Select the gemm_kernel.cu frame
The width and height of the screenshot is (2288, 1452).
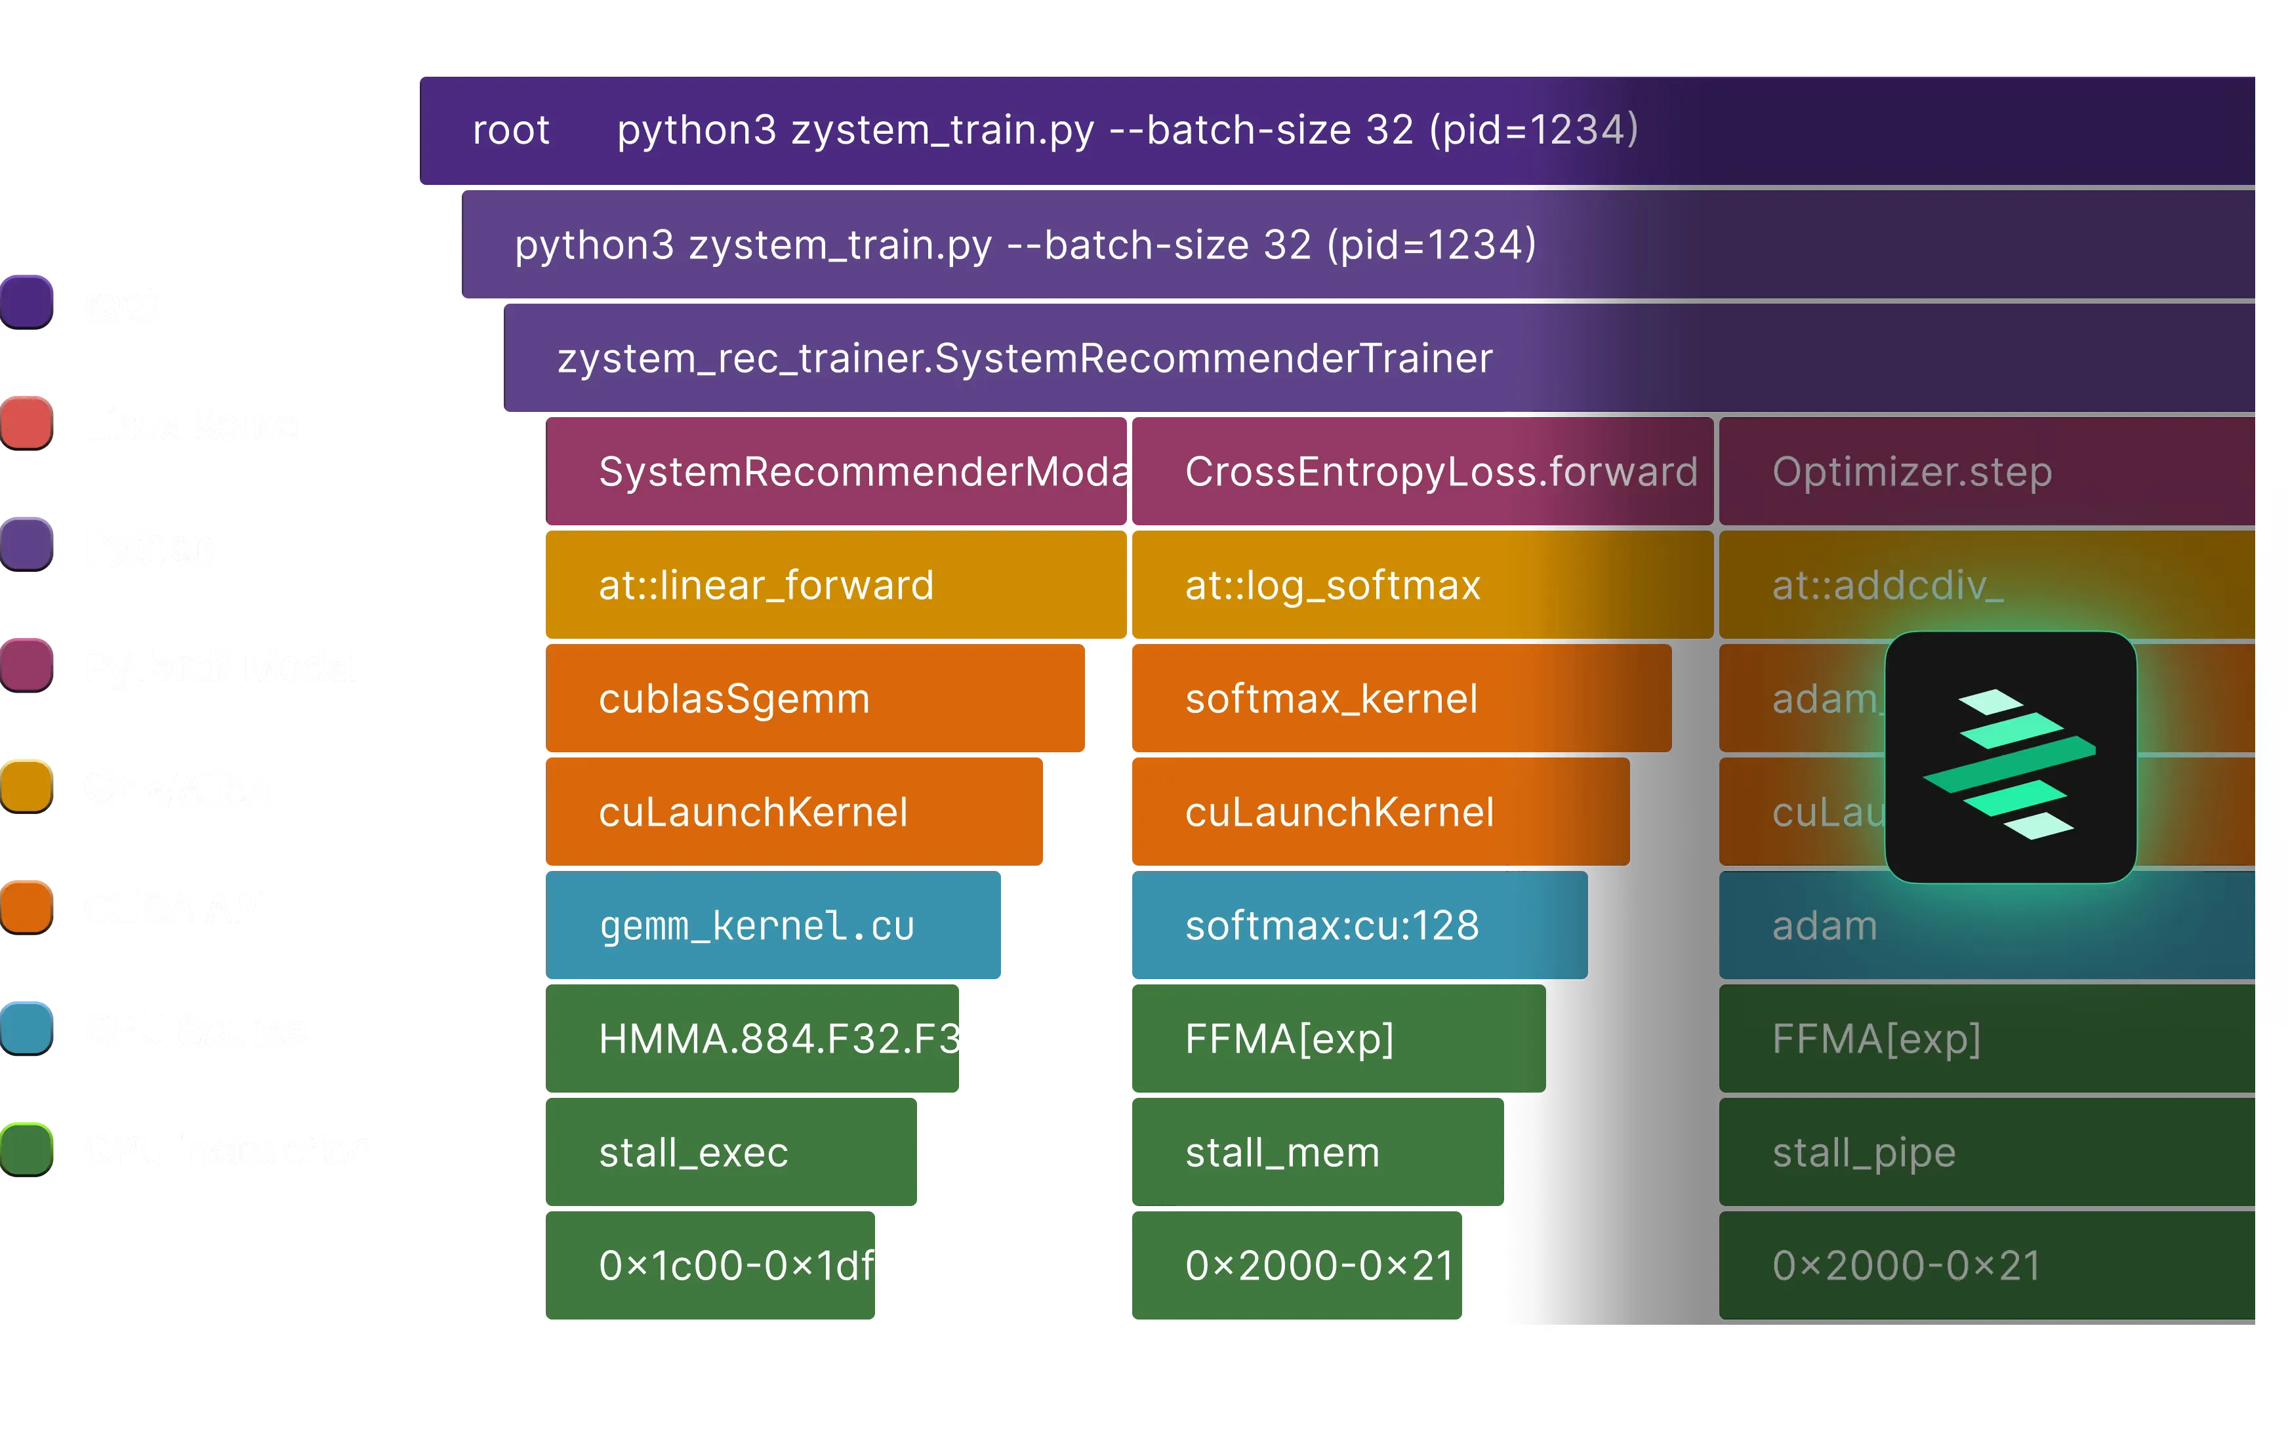coord(773,925)
